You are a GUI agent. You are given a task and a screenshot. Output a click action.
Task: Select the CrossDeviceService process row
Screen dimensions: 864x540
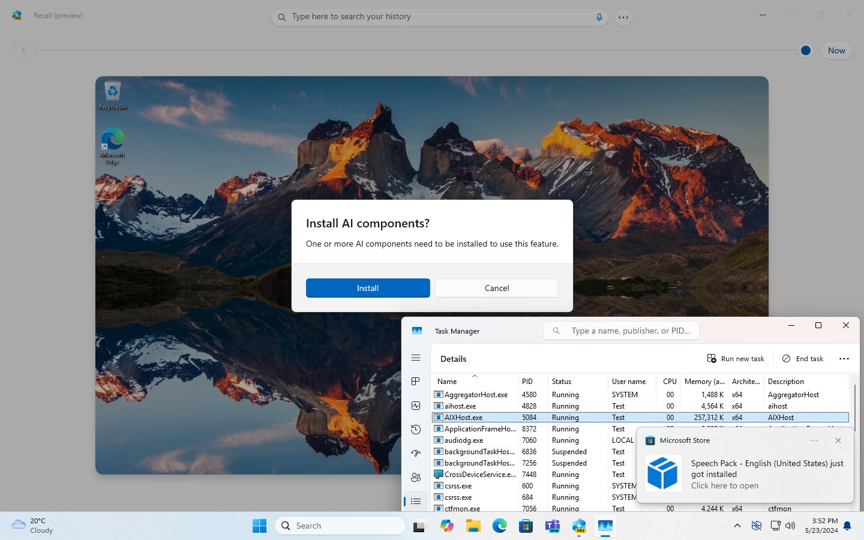534,475
